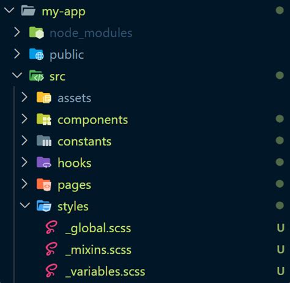
Task: Click the untracked U badge on _mixins.scss
Action: tap(281, 249)
